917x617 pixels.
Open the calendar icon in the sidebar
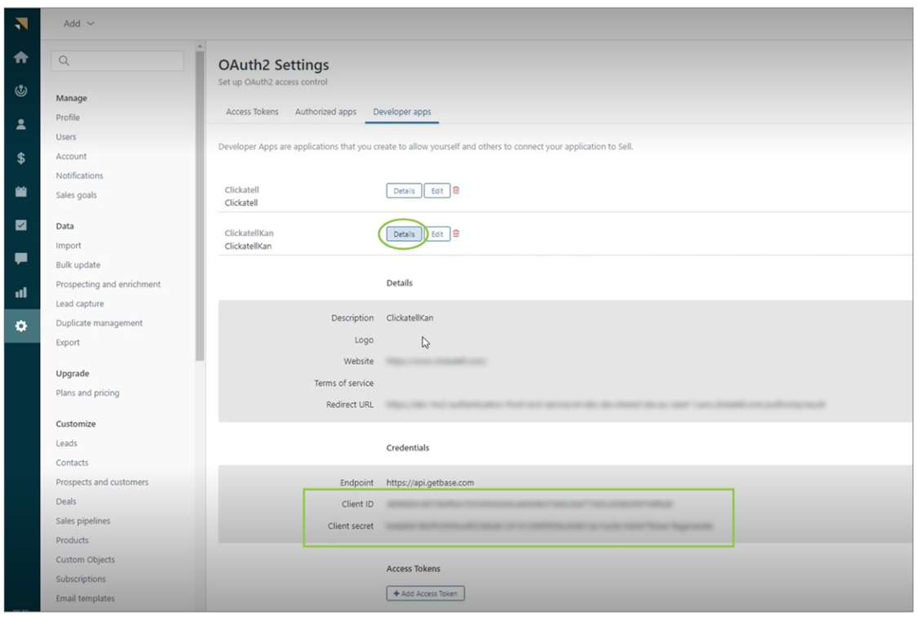pyautogui.click(x=21, y=192)
